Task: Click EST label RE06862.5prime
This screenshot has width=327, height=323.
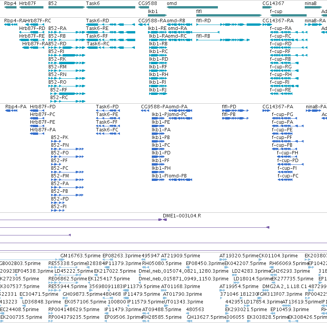Action: pyautogui.click(x=68, y=279)
